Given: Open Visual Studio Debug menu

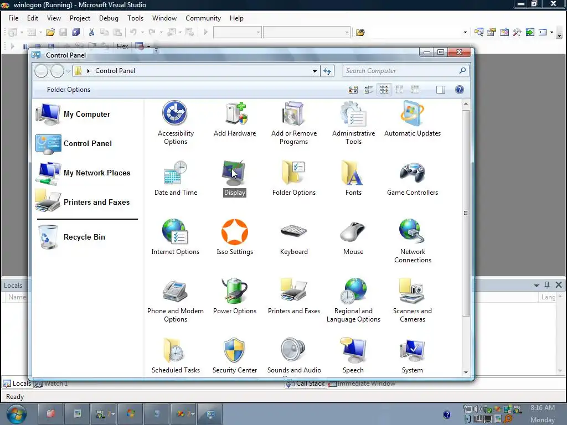Looking at the screenshot, I should click(x=109, y=18).
